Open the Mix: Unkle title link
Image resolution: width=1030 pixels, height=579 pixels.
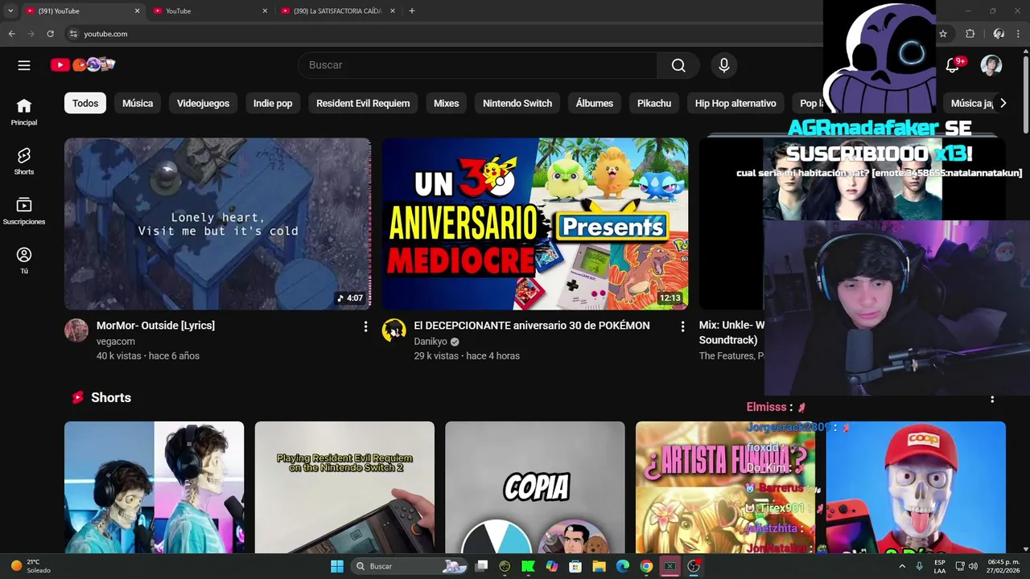731,332
